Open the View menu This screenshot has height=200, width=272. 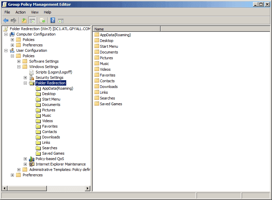pos(35,12)
